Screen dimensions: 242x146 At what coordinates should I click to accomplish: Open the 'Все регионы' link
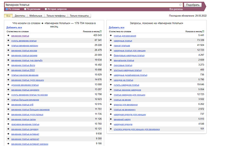tap(176, 9)
